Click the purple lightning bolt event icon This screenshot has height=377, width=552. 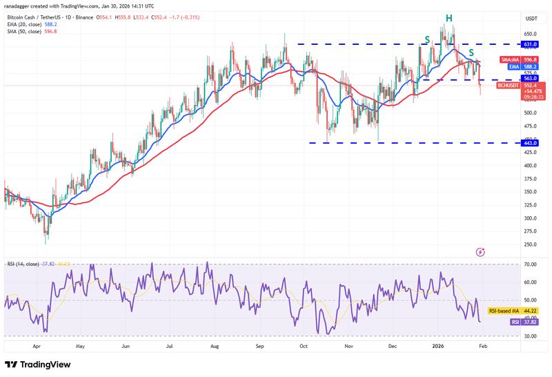pyautogui.click(x=481, y=252)
